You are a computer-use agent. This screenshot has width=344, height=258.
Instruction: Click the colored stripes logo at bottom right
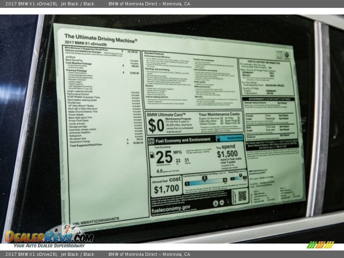coord(320,245)
